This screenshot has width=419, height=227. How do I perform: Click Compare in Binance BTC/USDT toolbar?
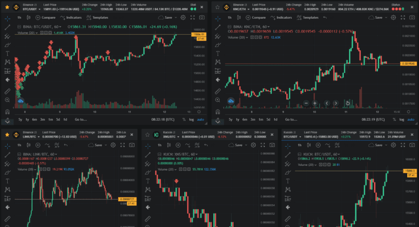[45, 18]
